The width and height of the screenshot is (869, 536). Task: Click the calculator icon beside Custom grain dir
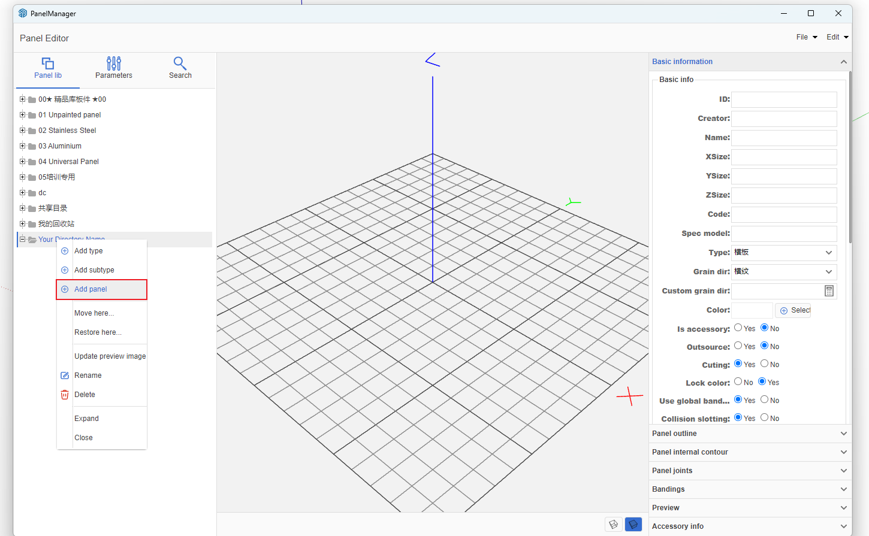[x=829, y=291]
